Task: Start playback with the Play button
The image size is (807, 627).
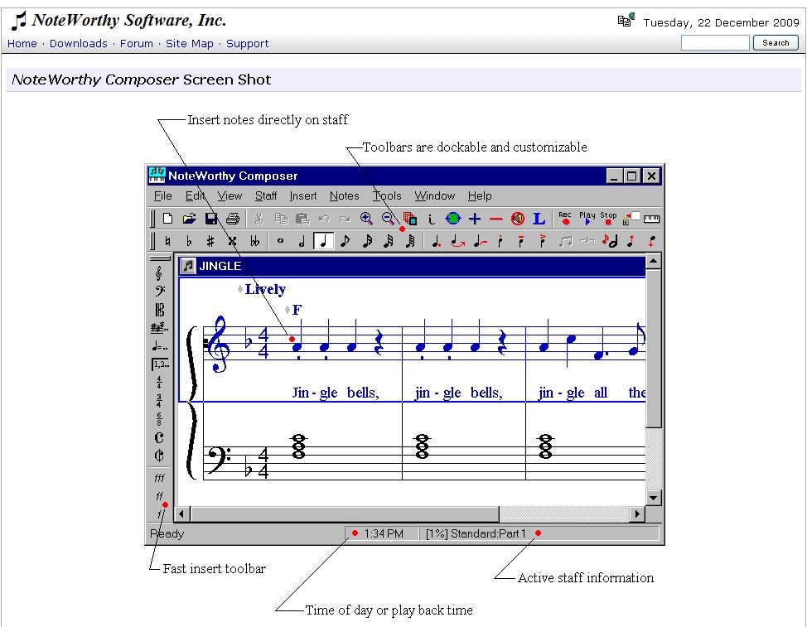Action: pyautogui.click(x=587, y=218)
